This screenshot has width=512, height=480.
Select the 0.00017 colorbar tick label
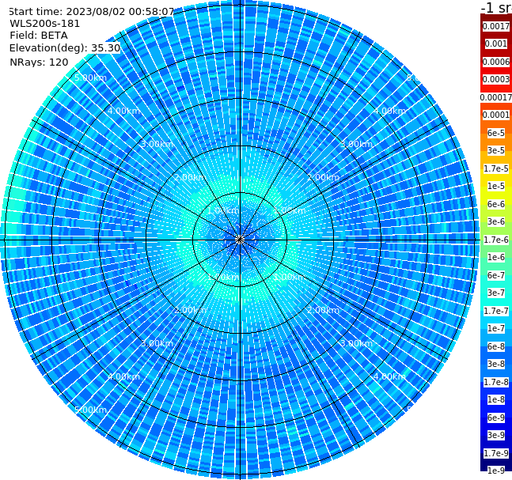(496, 97)
